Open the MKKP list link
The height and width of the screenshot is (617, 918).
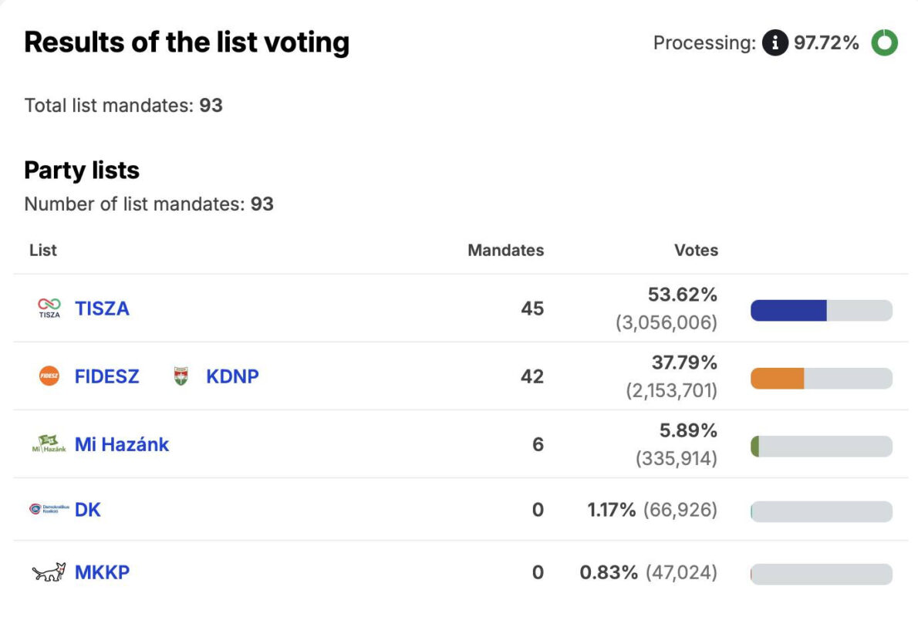click(x=102, y=572)
